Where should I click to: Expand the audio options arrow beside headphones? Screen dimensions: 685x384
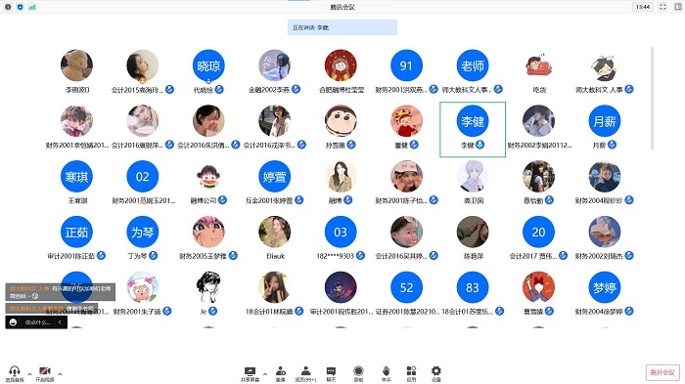pyautogui.click(x=29, y=374)
